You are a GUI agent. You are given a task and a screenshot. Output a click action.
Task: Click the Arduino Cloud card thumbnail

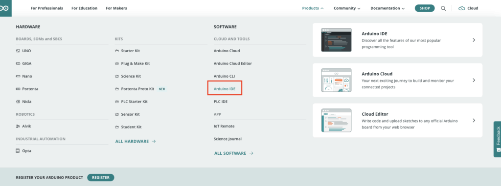(x=336, y=80)
